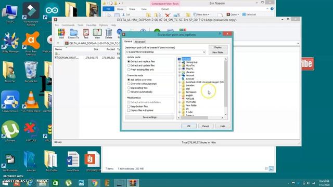Select Ask before overwrite option
The image size is (333, 187).
tap(139, 79)
